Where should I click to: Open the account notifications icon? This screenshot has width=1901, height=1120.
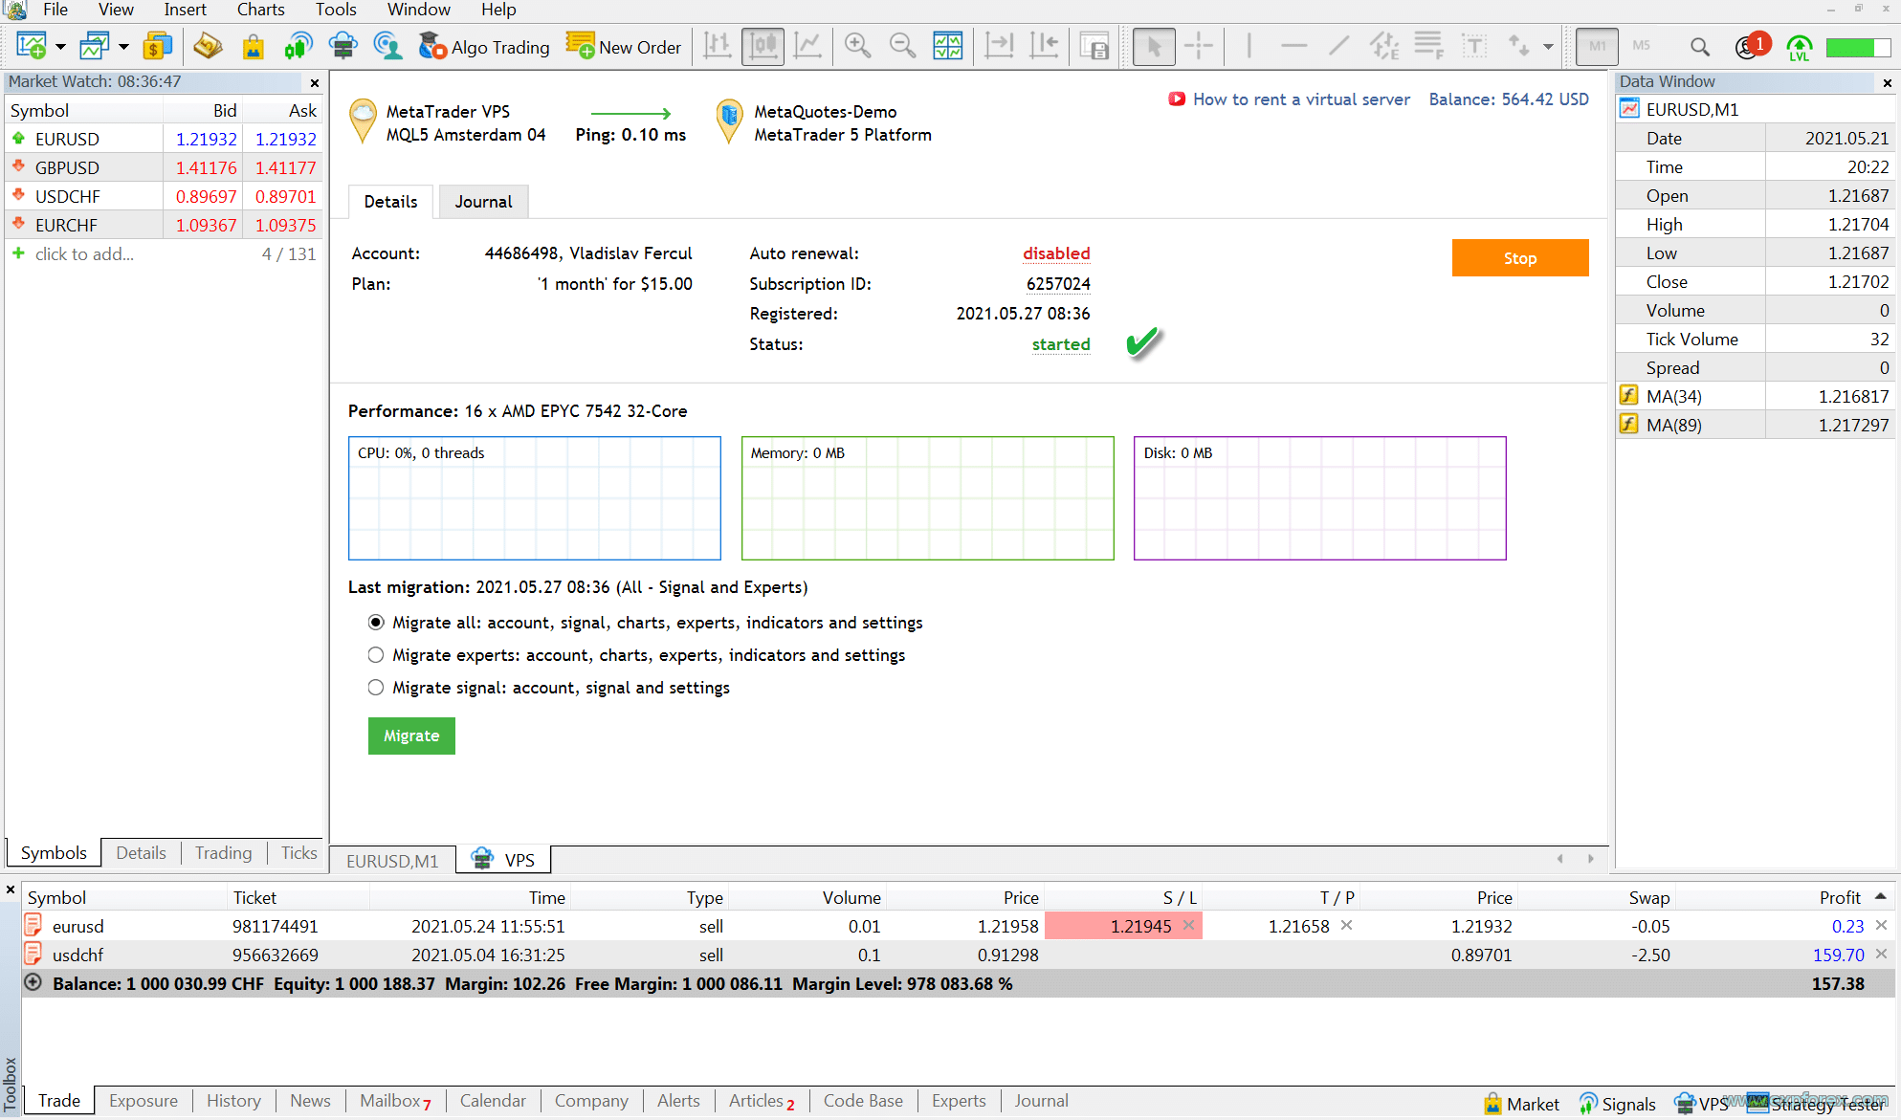1751,46
